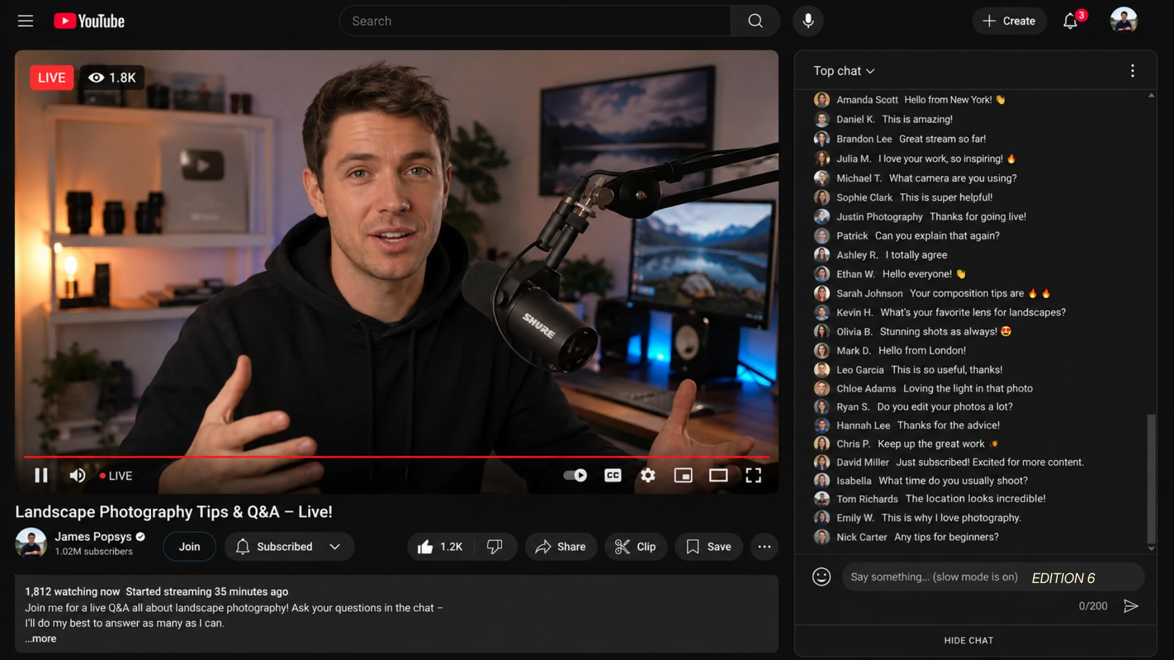The width and height of the screenshot is (1174, 660).
Task: Click the search magnifier button
Action: pyautogui.click(x=755, y=21)
